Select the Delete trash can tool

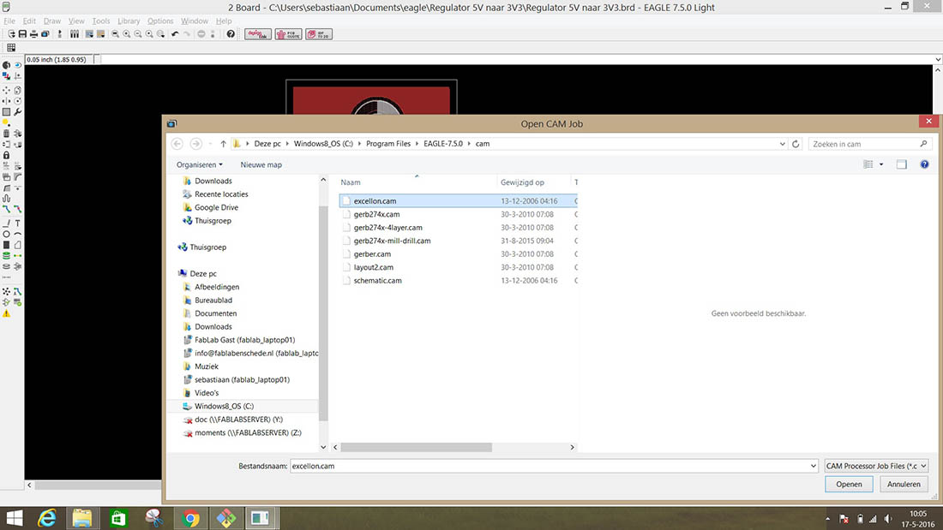(x=6, y=134)
